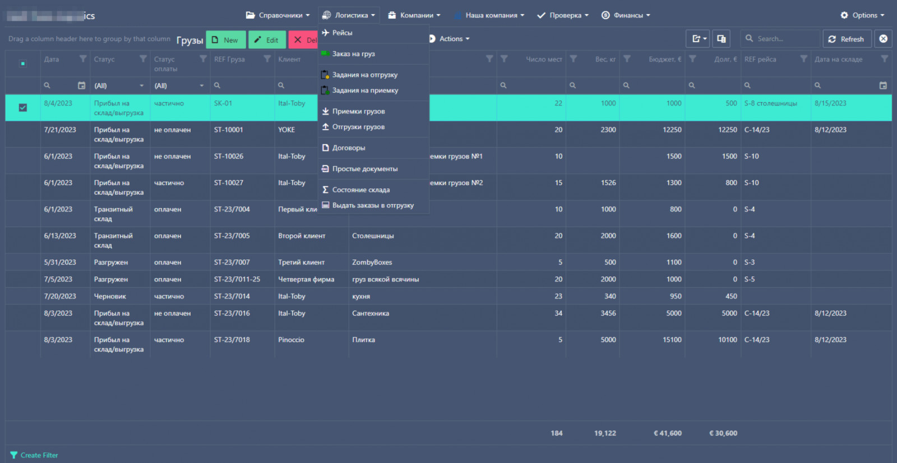Click filter icon on REF рейса column
897x463 pixels.
coord(803,59)
